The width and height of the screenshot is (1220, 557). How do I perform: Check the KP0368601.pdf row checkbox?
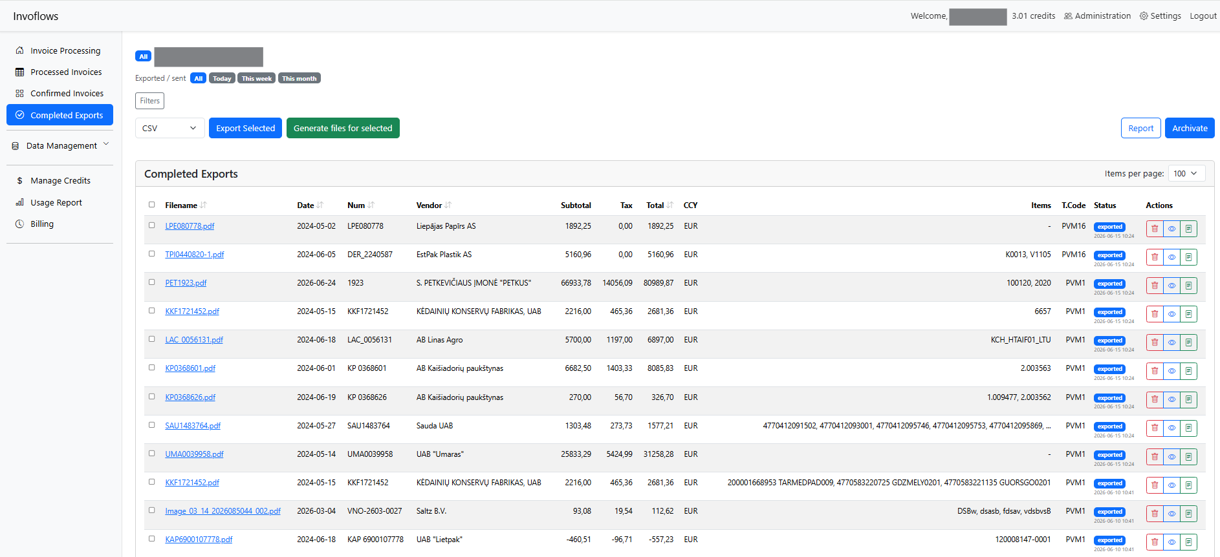coord(152,368)
